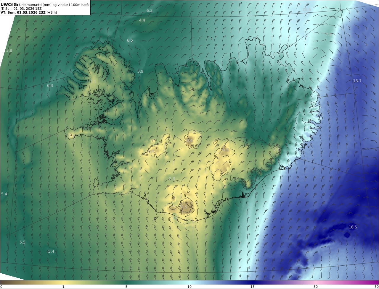
Task: Pick the '3.8' value label
Action: click(9, 50)
